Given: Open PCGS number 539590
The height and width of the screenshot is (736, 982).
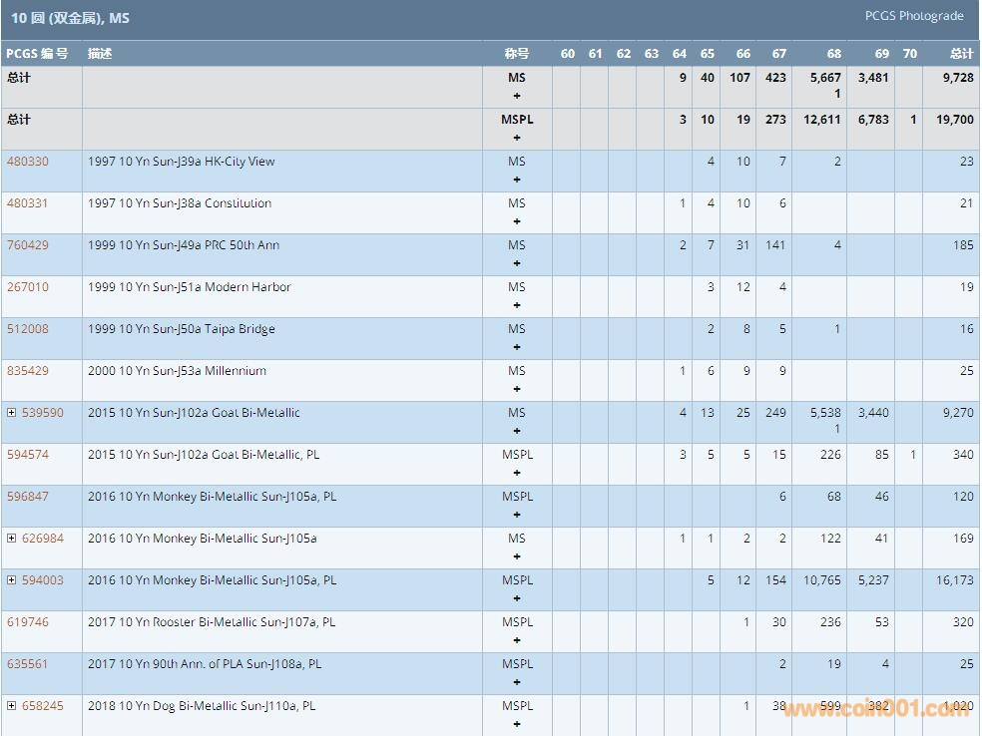Looking at the screenshot, I should [x=43, y=413].
